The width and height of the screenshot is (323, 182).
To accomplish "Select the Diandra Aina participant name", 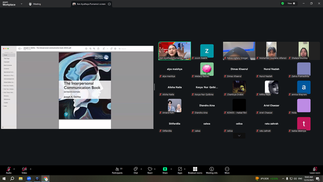I will coord(207,106).
